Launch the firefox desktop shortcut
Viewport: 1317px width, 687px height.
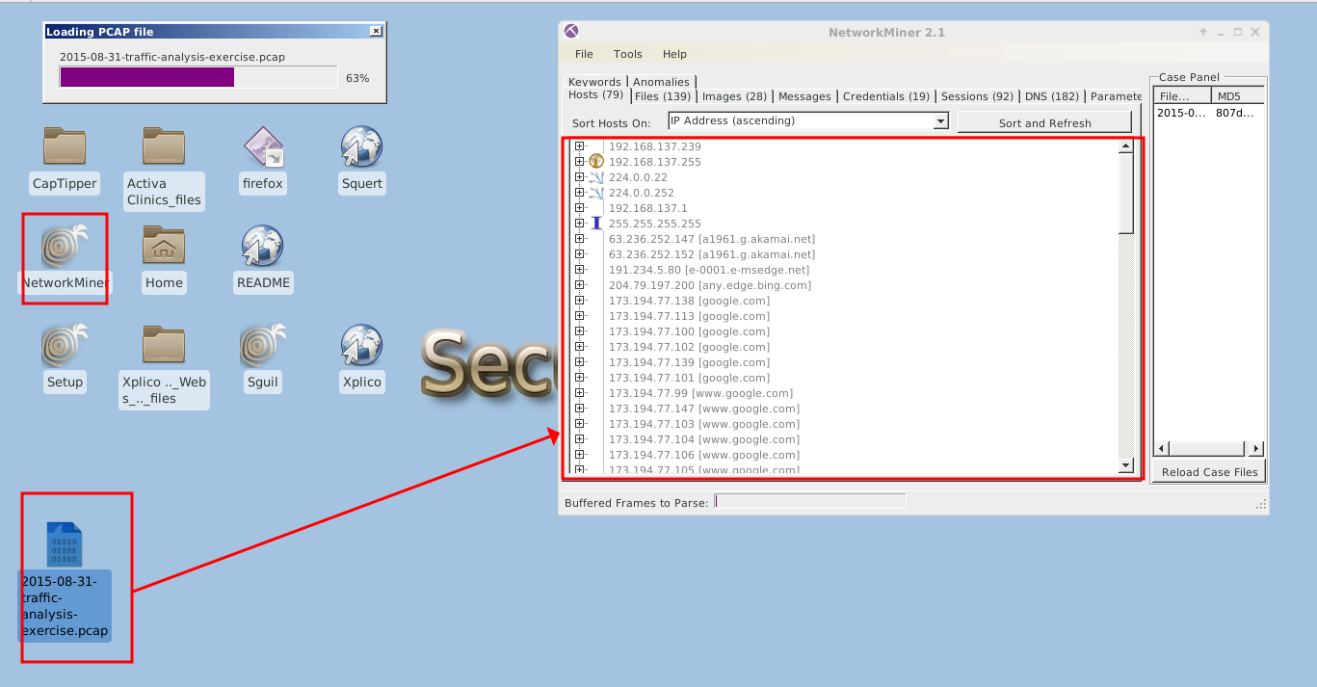(262, 146)
